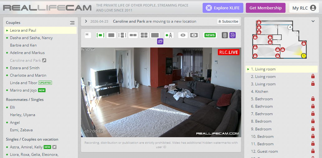Click the live video stream
Screen dimensions: 322x158
click(161, 93)
